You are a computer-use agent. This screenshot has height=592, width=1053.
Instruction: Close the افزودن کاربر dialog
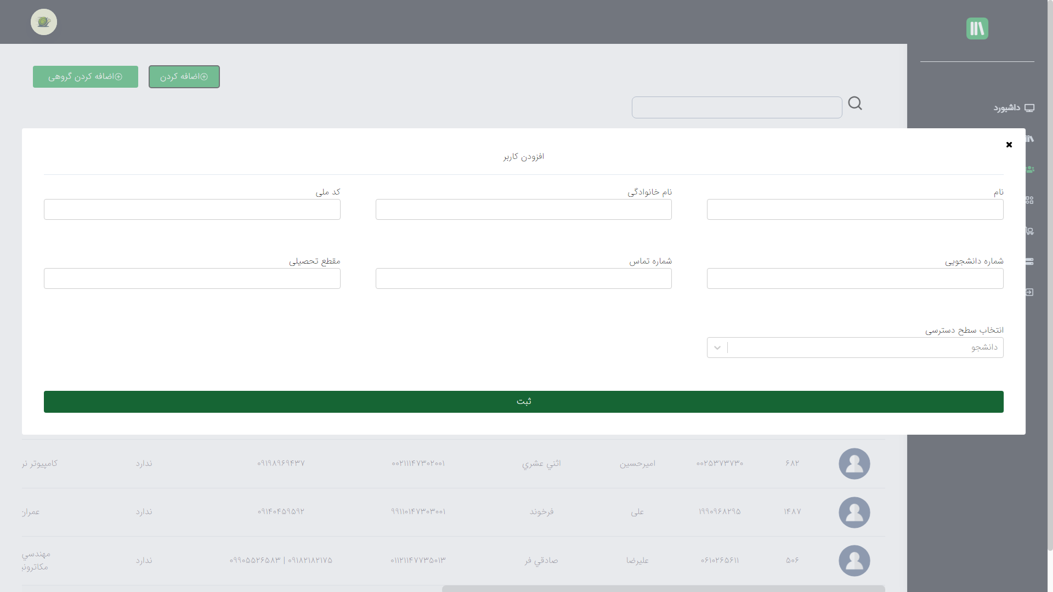pos(1009,145)
